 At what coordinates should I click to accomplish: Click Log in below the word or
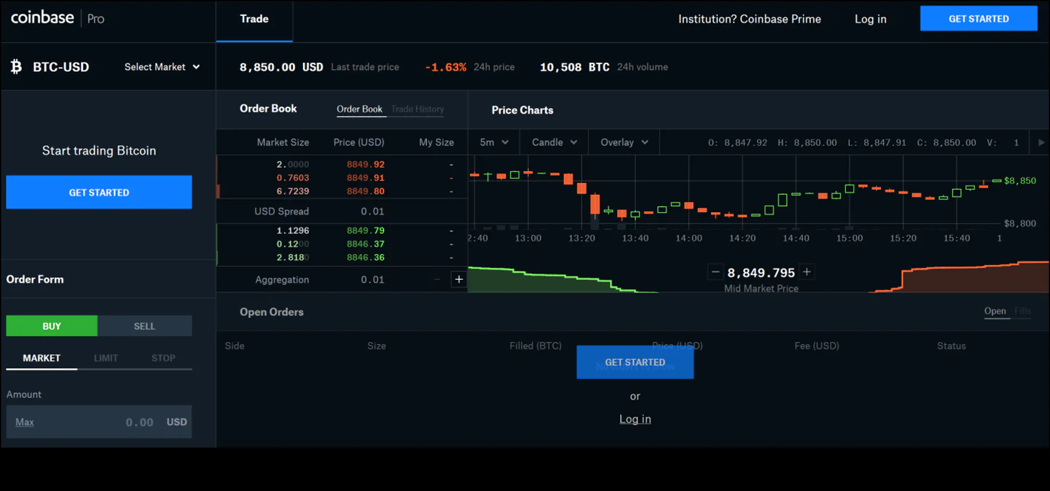pos(635,419)
